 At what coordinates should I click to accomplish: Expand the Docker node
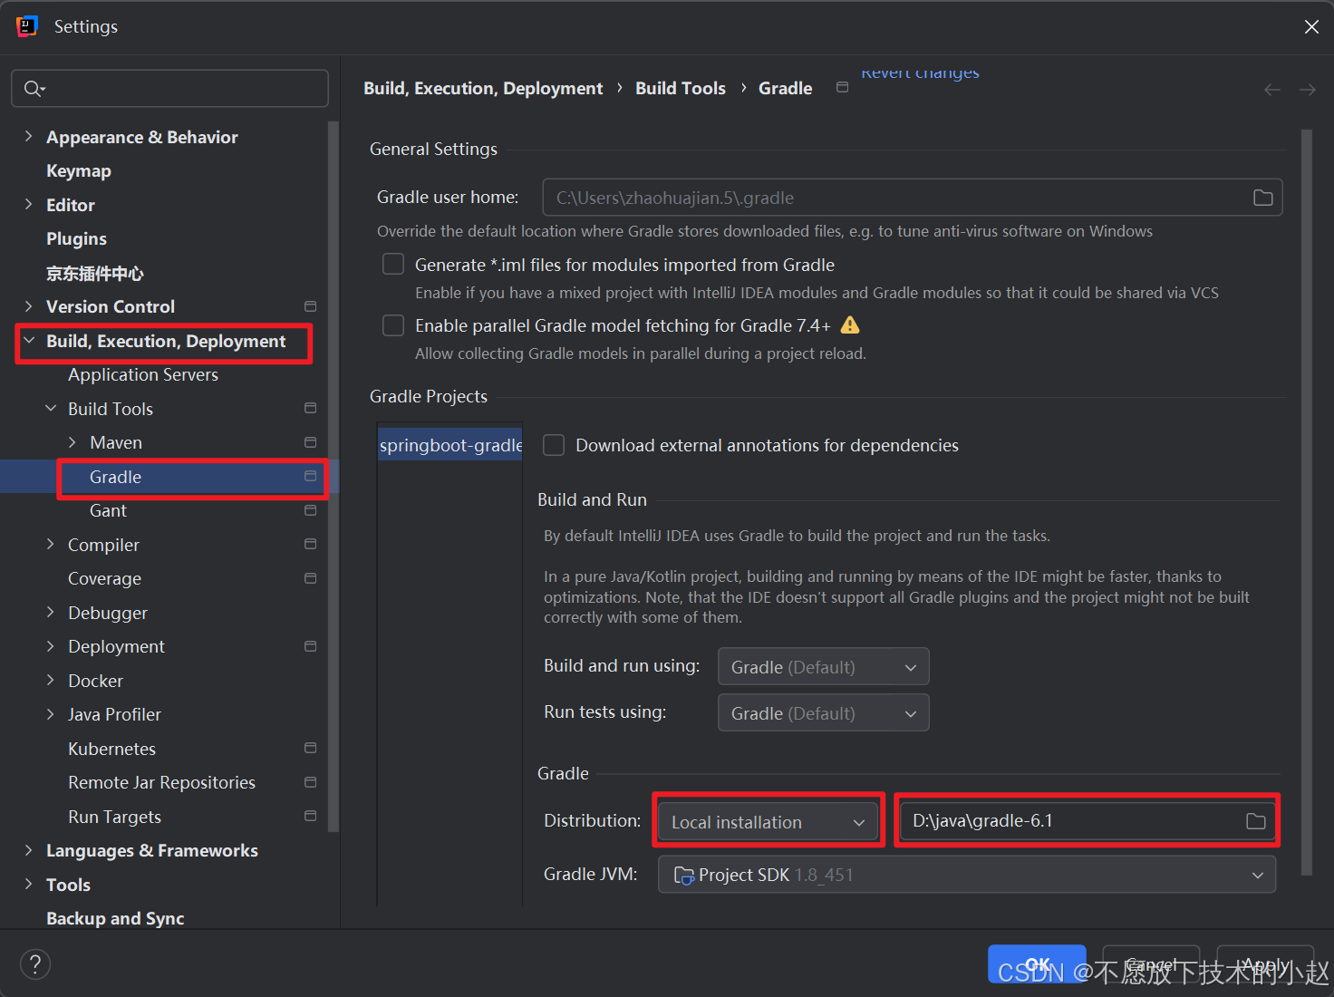click(51, 680)
